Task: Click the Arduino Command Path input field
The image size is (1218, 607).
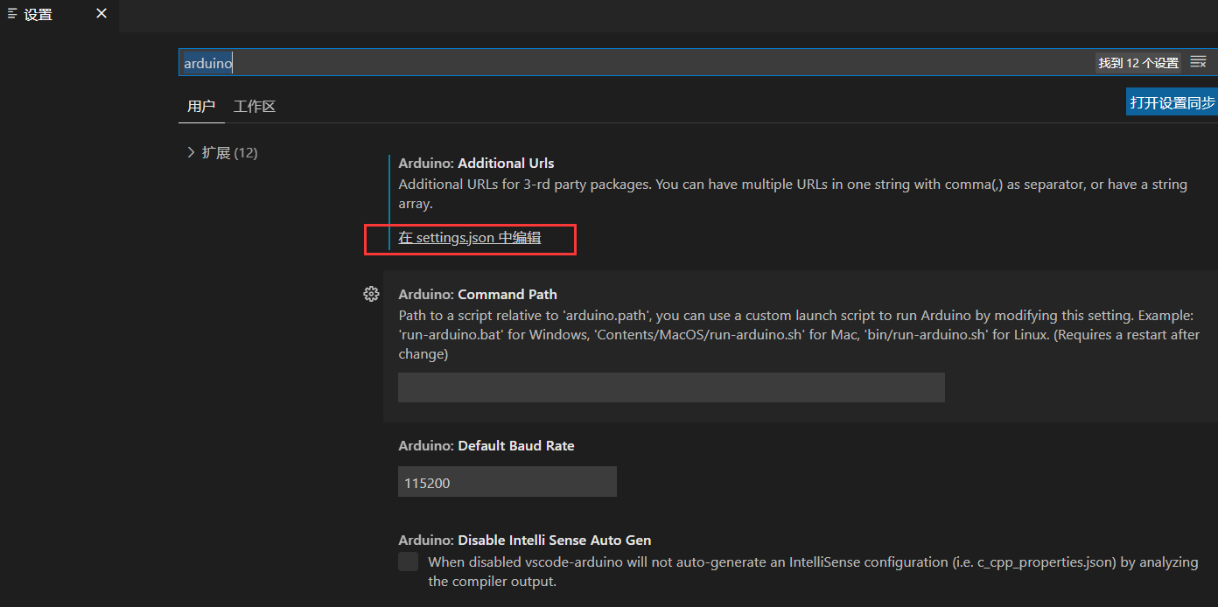Action: (671, 387)
